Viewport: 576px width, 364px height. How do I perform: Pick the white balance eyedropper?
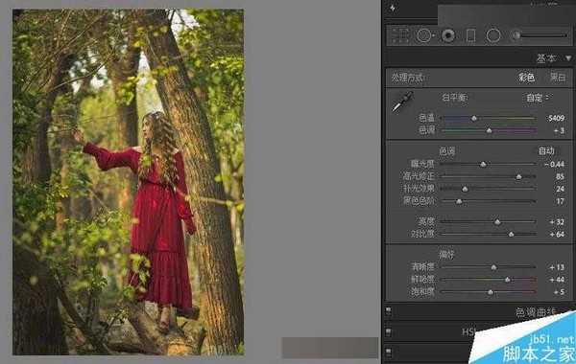tap(402, 102)
